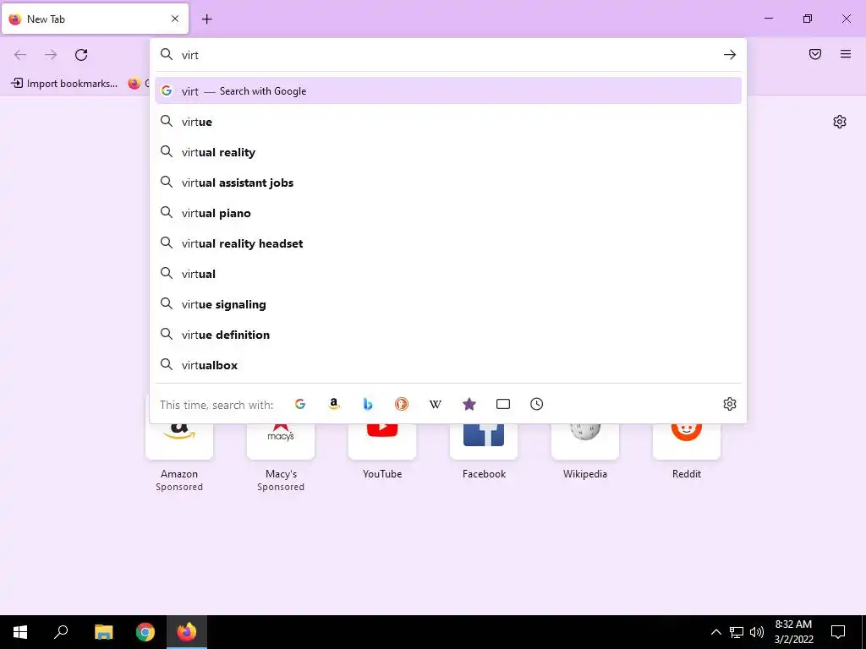
Task: Pick 'virtue definition' suggestion
Action: pos(448,334)
